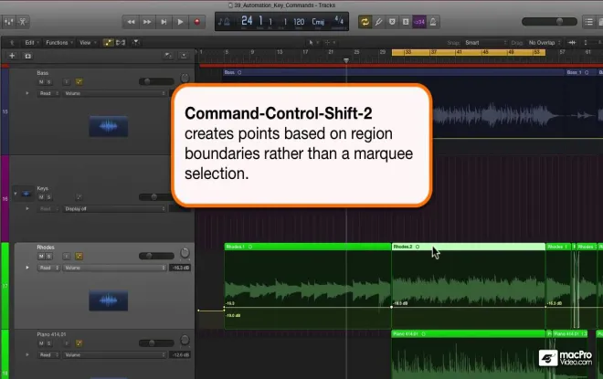This screenshot has height=379, width=603.
Task: Open Bass track Volume parameter dropdown
Action: [114, 93]
